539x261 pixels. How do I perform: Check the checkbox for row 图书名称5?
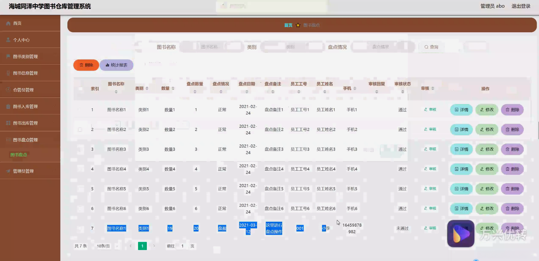click(x=80, y=189)
